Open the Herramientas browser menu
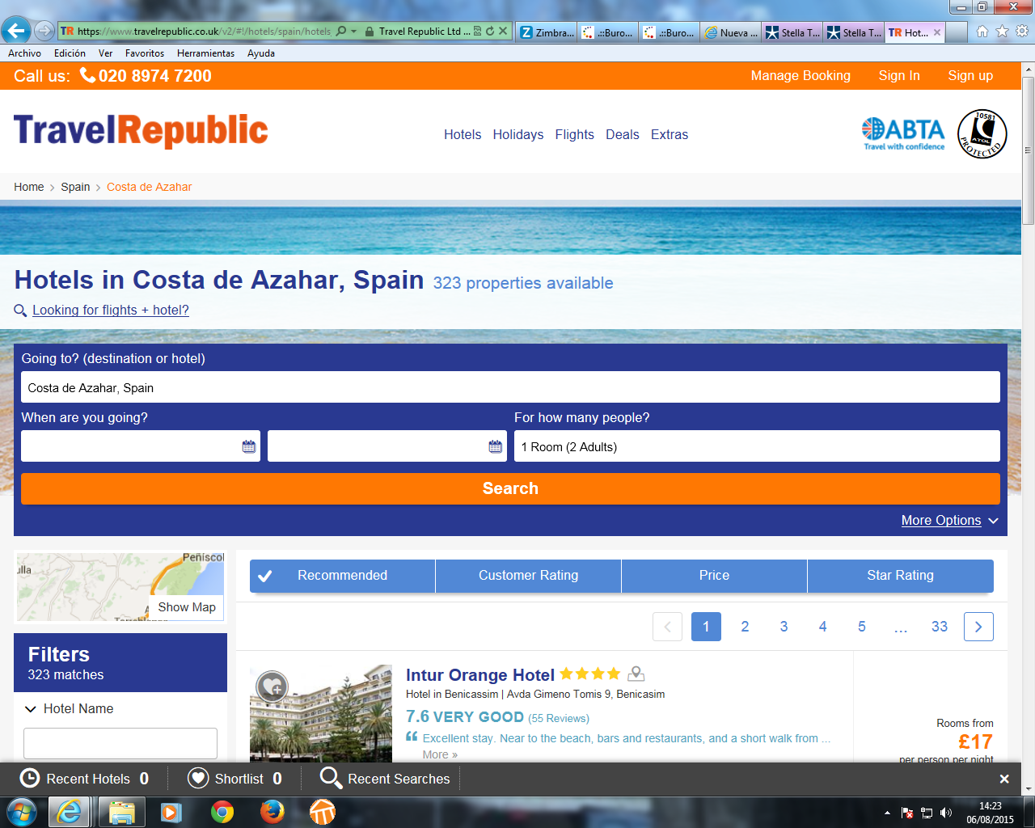Image resolution: width=1035 pixels, height=828 pixels. coord(205,53)
